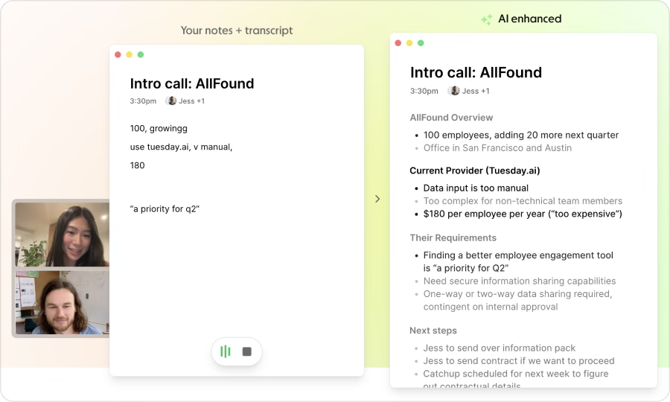Click the quoted note 'a priority for q2'
Image resolution: width=670 pixels, height=402 pixels.
165,209
